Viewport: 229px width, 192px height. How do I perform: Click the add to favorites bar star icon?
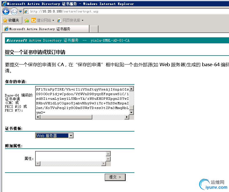(x=27, y=20)
